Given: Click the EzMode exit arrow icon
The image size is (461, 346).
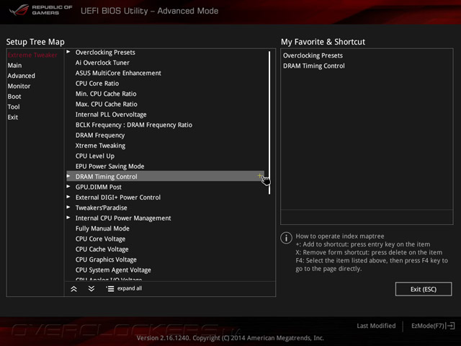Looking at the screenshot, I should tap(450, 326).
